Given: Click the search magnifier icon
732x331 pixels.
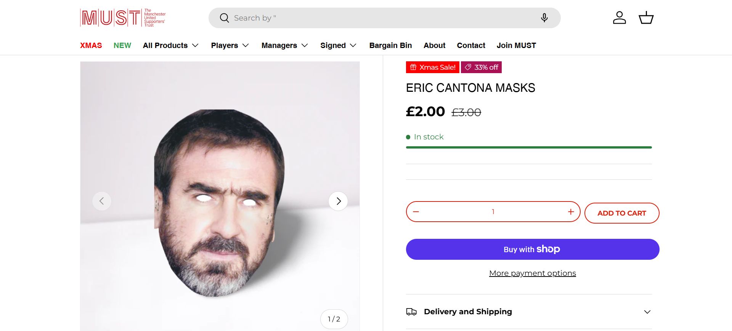Looking at the screenshot, I should tap(225, 18).
